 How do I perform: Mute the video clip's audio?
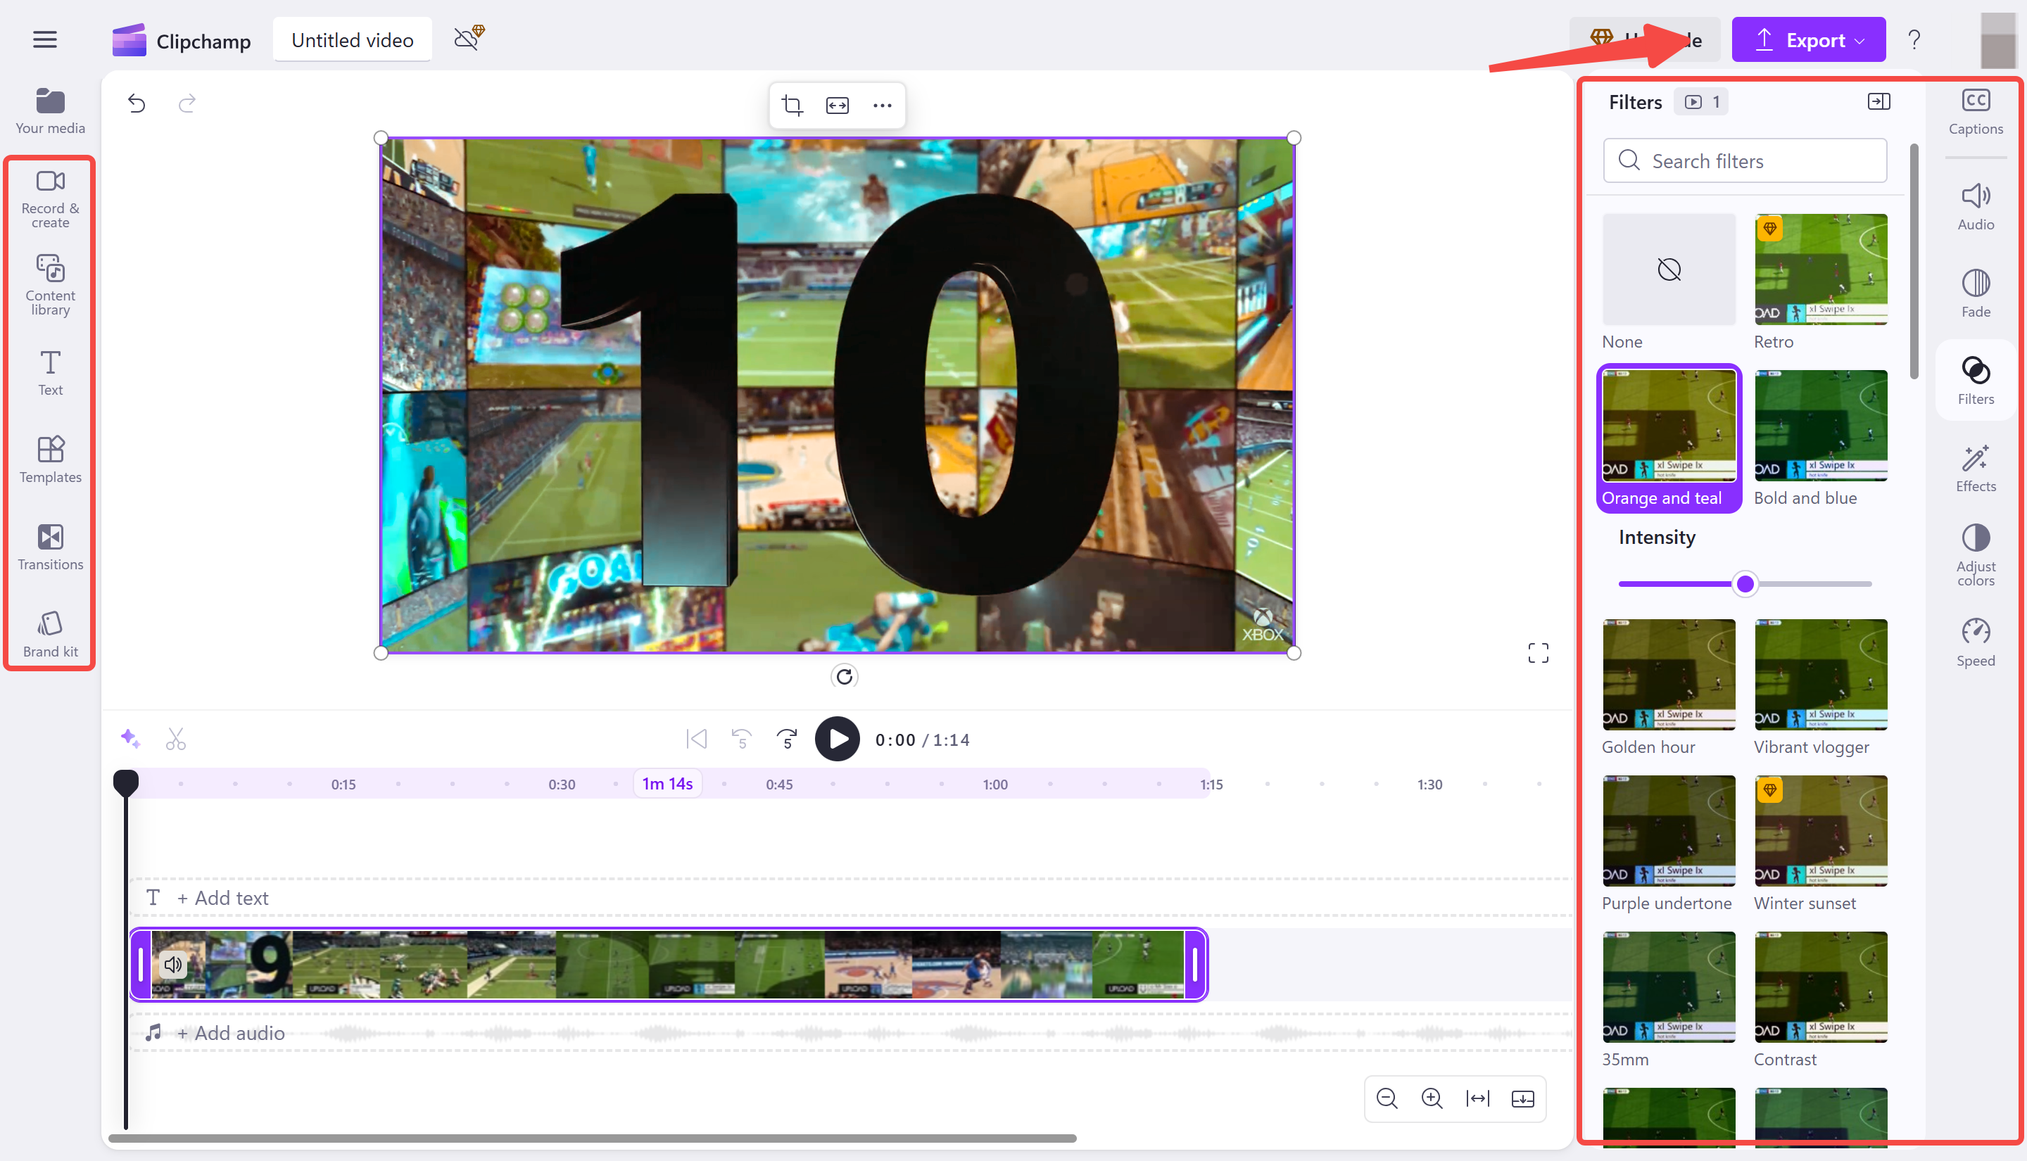click(174, 964)
